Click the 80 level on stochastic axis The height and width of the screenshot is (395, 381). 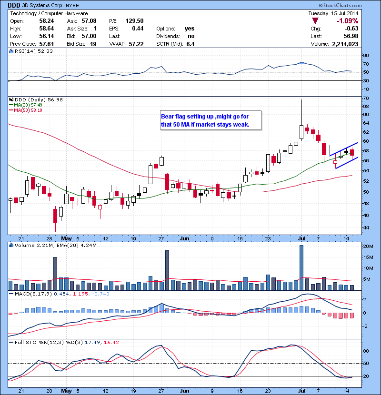[x=366, y=351]
